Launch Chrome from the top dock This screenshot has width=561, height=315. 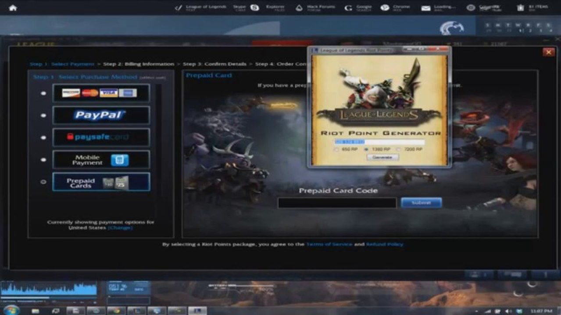[x=385, y=8]
